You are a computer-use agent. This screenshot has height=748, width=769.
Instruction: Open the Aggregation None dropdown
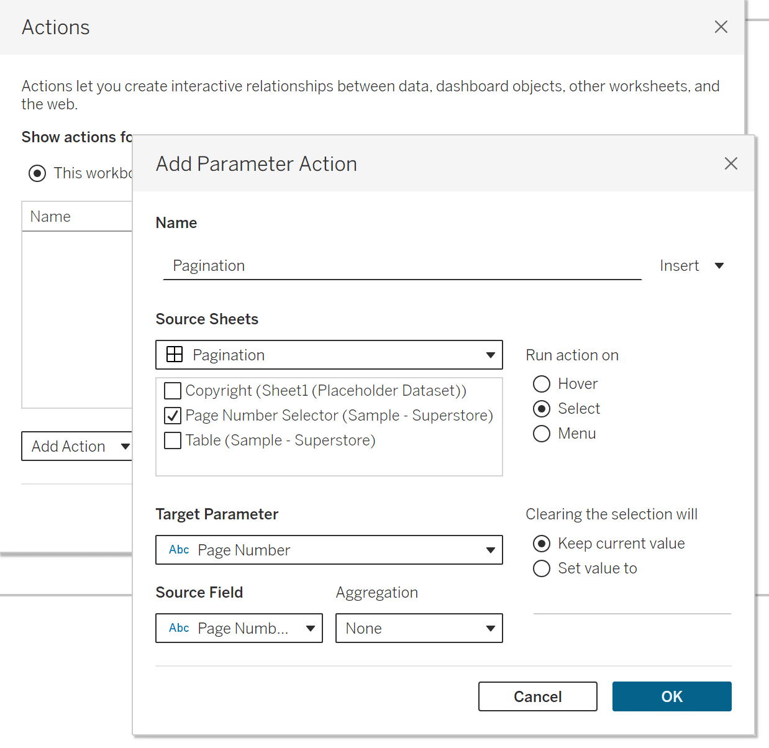pos(419,628)
